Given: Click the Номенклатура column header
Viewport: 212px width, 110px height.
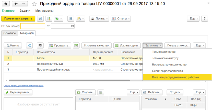Looking at the screenshot, I should point(61,52).
